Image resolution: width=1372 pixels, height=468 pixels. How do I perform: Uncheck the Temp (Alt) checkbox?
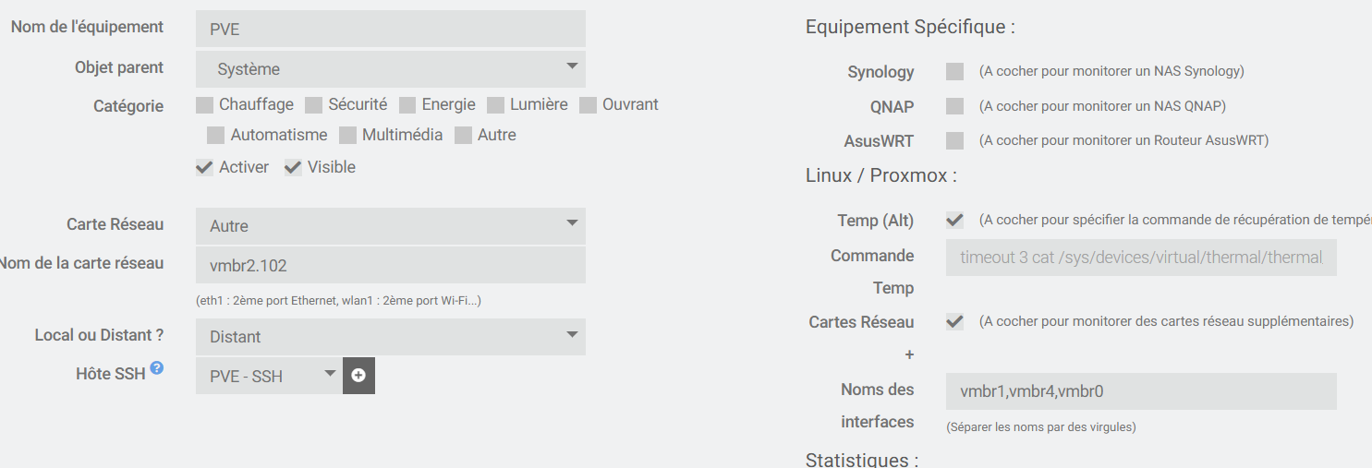[955, 220]
